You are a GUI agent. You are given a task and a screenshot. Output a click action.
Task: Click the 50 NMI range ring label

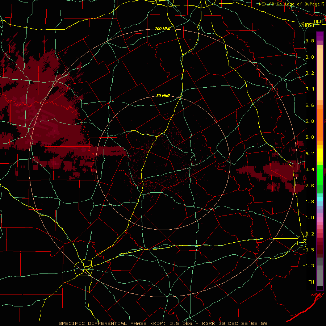163,96
